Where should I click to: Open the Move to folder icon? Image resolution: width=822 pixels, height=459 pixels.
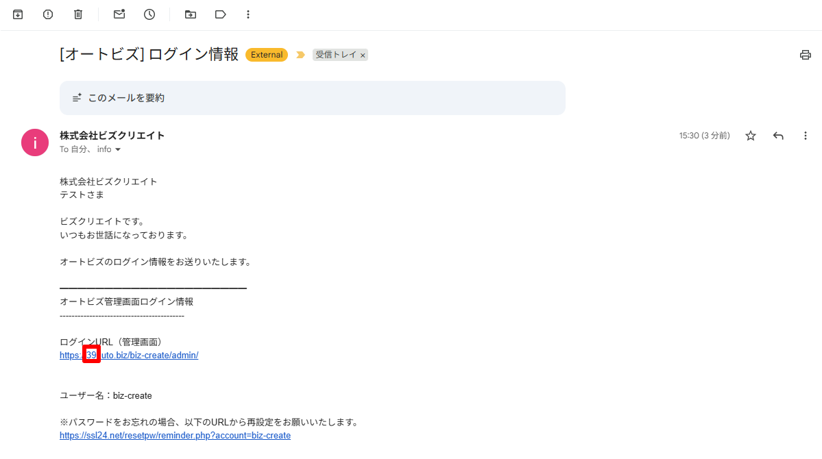tap(191, 14)
